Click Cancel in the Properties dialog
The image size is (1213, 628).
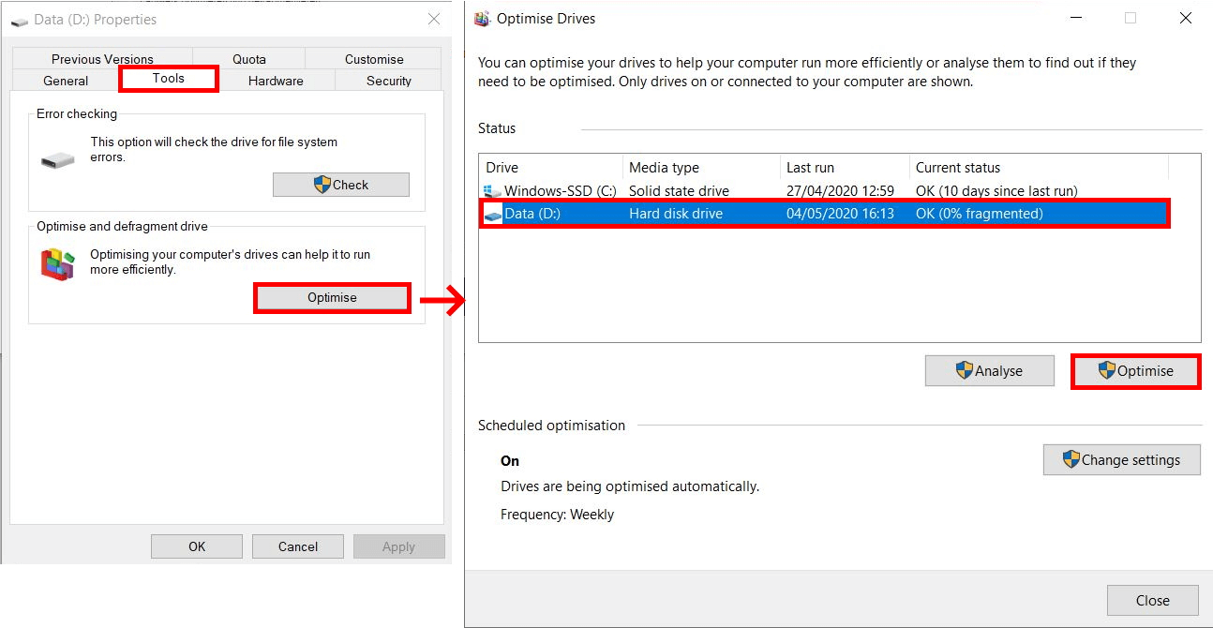pos(298,546)
